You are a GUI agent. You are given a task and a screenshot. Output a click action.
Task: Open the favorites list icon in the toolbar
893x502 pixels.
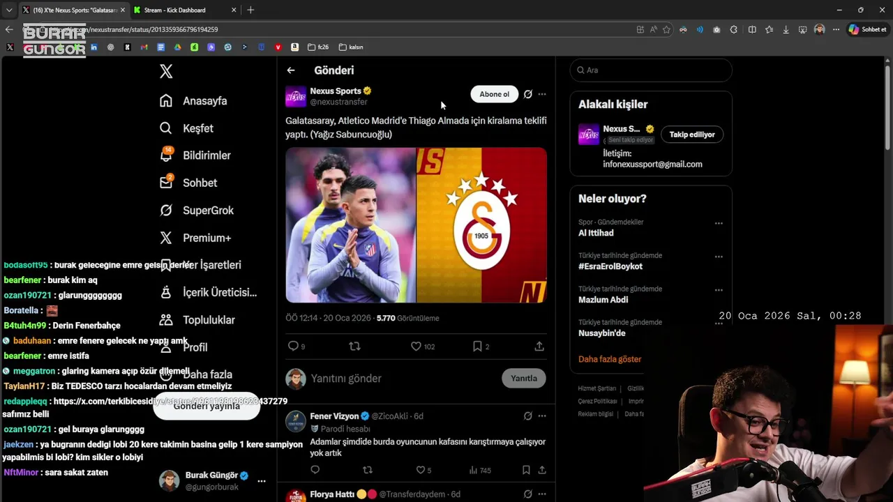click(769, 29)
